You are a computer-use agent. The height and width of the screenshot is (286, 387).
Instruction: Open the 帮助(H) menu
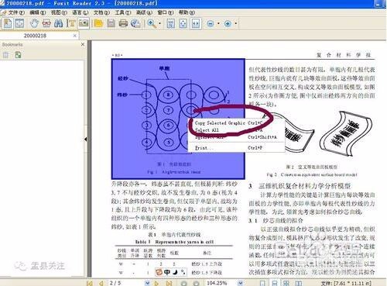click(x=187, y=12)
